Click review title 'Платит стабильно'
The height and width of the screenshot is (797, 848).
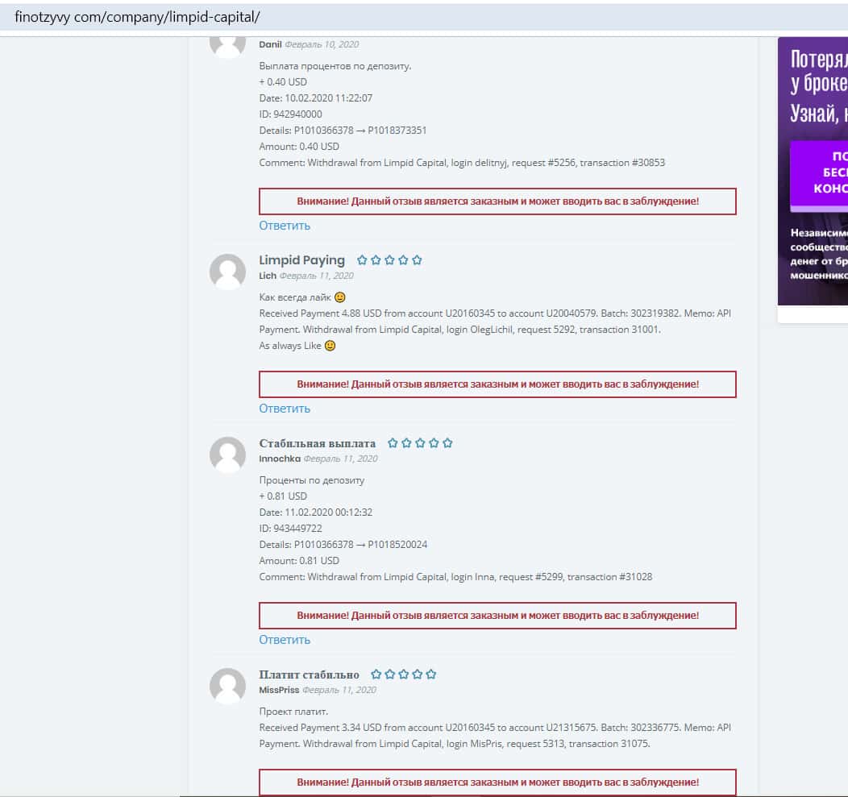[x=309, y=675]
